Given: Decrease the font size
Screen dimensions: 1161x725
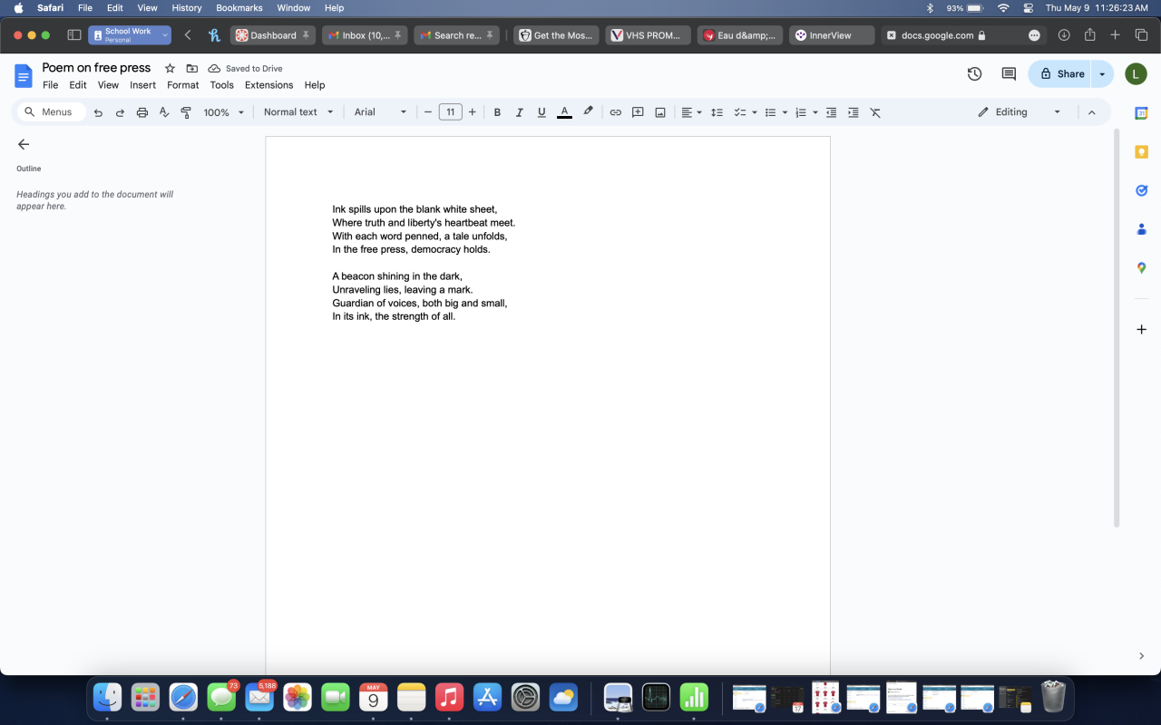Looking at the screenshot, I should 428,112.
